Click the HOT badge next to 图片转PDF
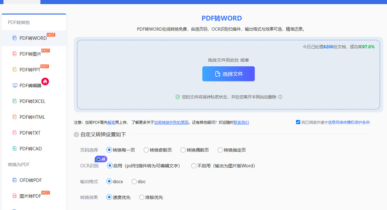 coord(46,193)
